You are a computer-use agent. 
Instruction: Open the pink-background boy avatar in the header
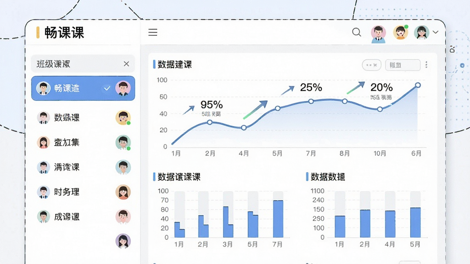click(378, 33)
